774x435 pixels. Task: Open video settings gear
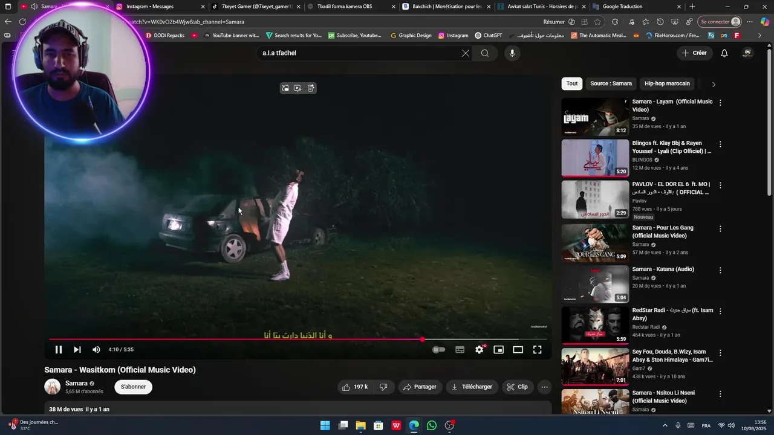click(480, 350)
